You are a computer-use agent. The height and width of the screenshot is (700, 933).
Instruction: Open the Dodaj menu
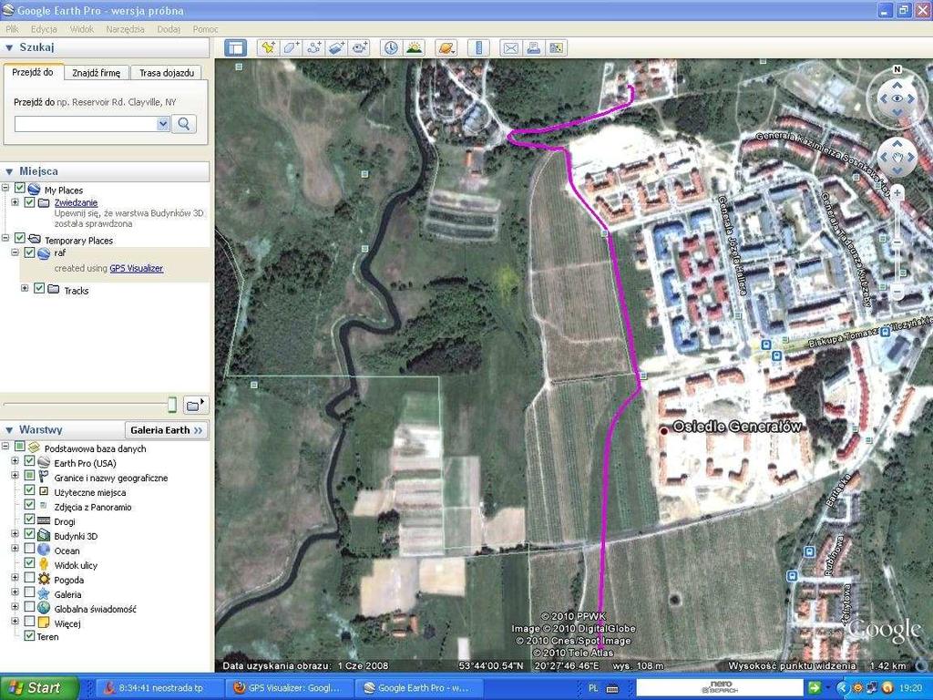(169, 29)
